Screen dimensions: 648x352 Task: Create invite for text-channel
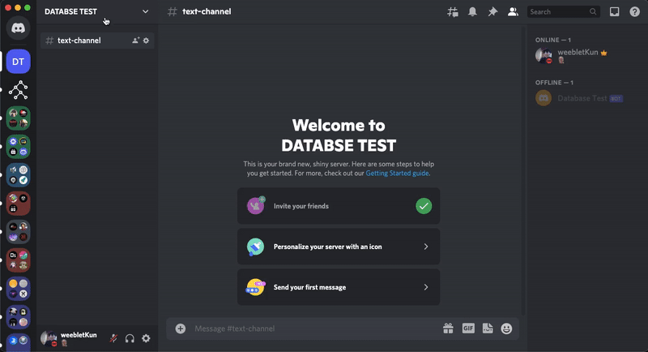pyautogui.click(x=135, y=41)
